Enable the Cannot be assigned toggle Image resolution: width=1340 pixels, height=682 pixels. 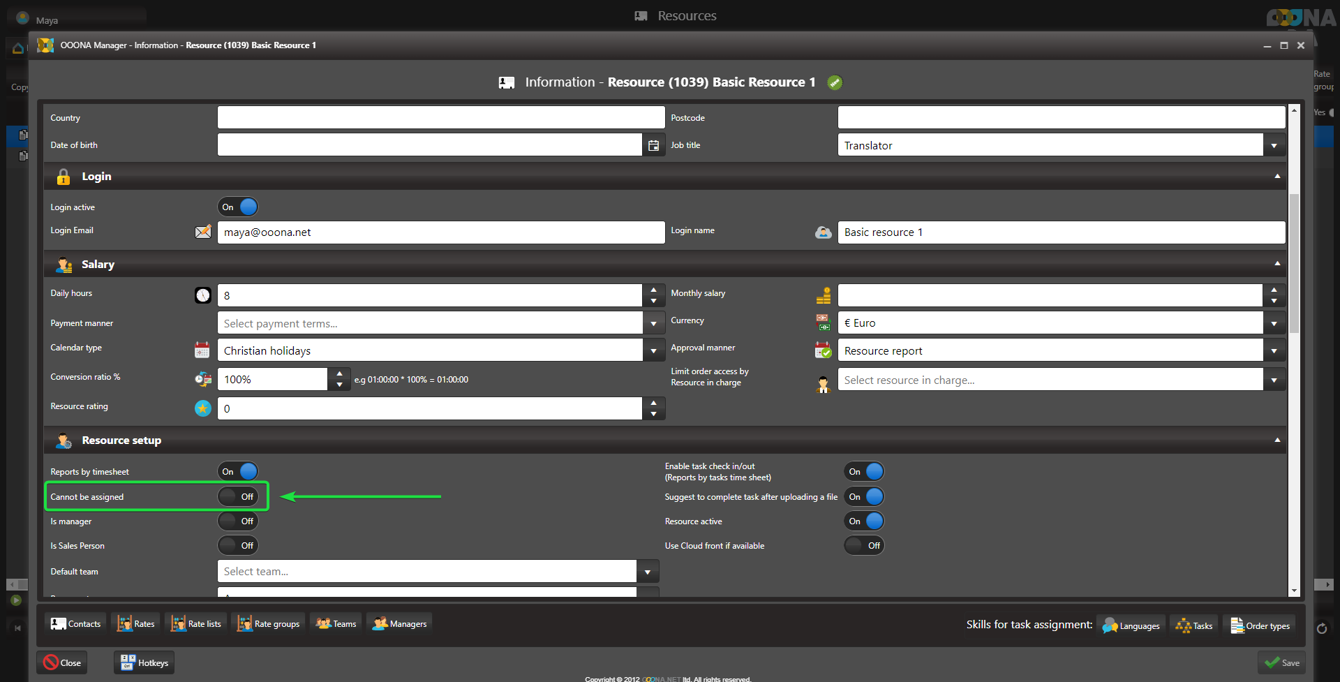click(x=238, y=496)
